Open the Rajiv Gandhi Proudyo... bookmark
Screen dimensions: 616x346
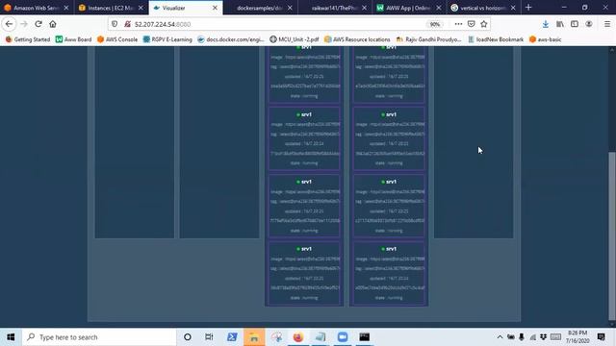[429, 39]
